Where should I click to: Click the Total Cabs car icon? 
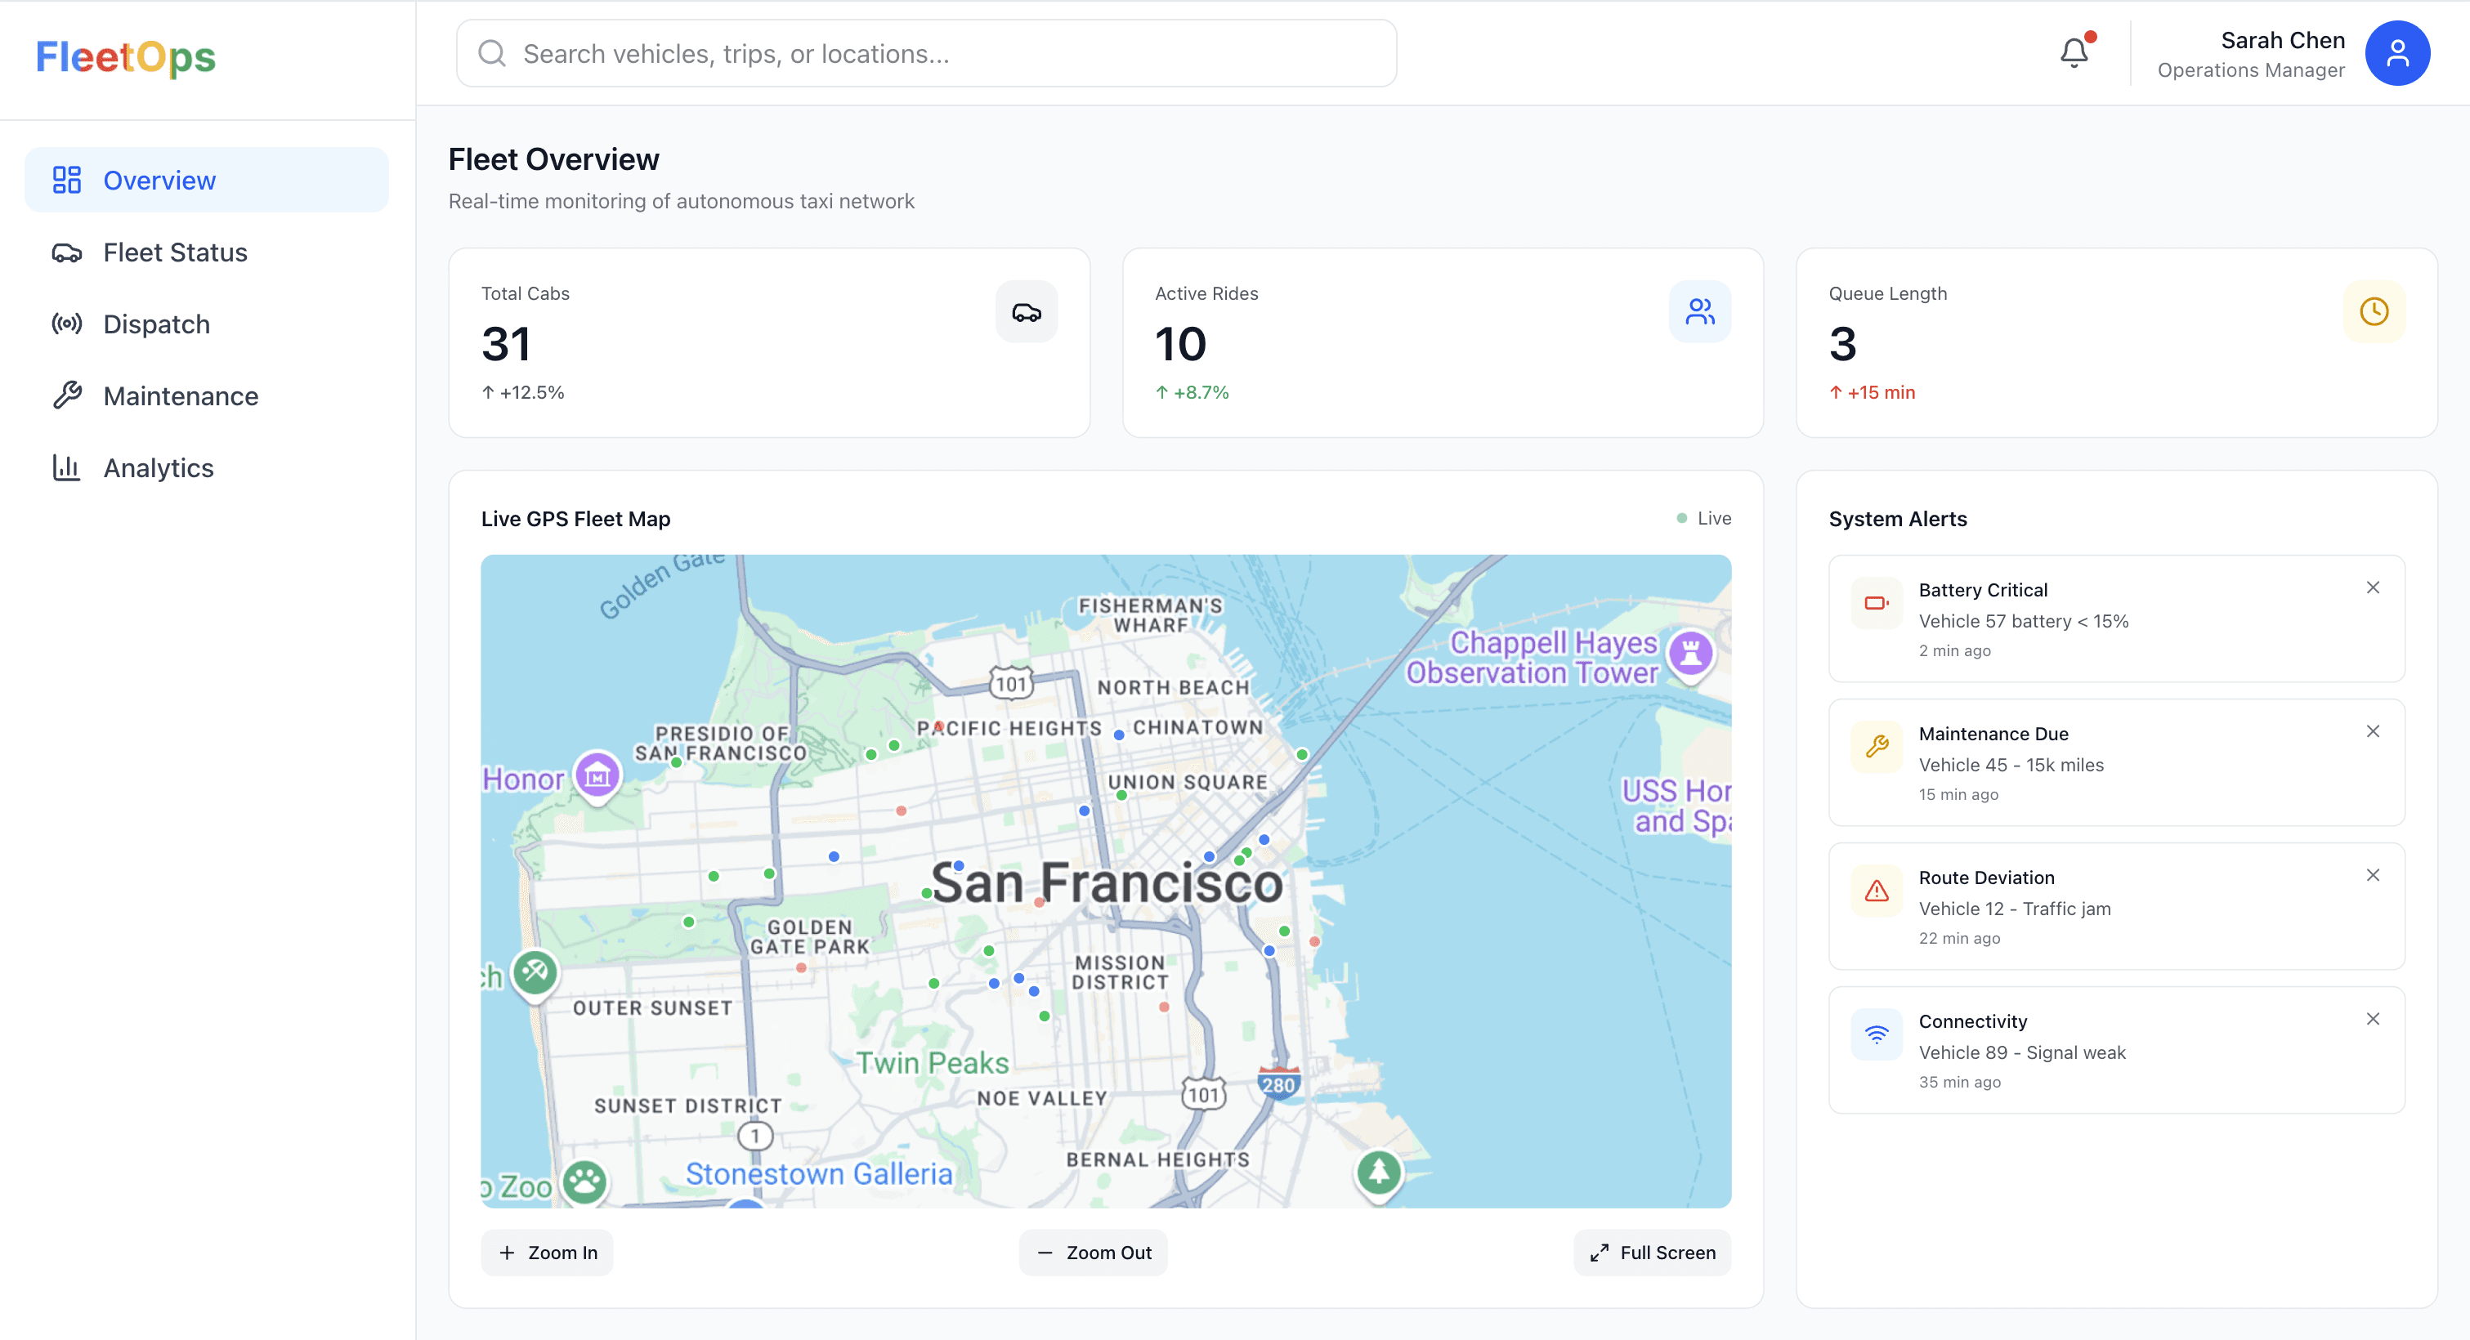pos(1026,311)
